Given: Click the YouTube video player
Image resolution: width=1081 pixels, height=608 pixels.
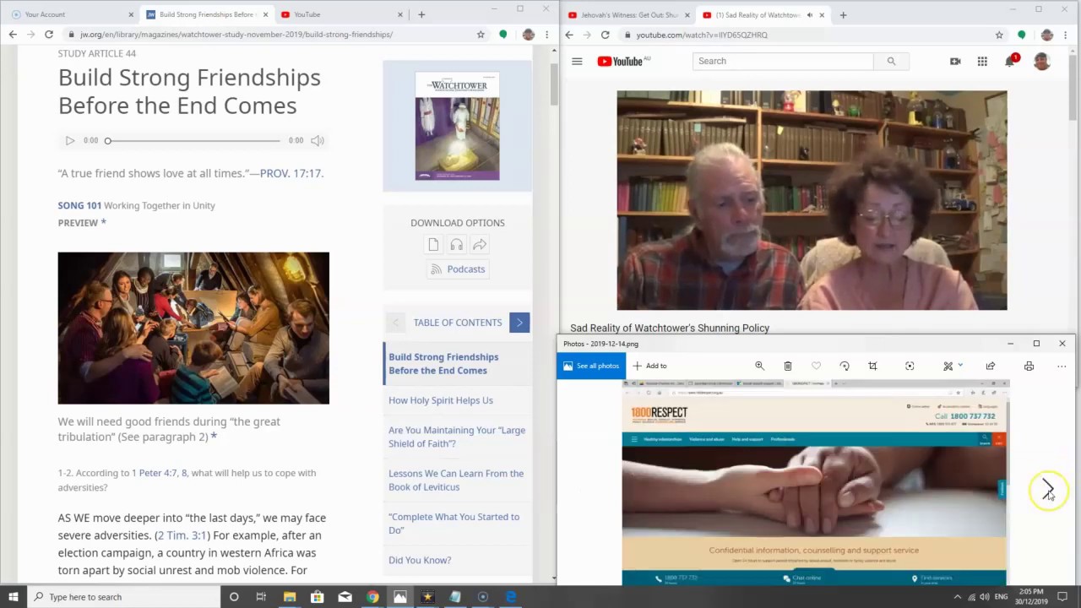Looking at the screenshot, I should point(812,200).
